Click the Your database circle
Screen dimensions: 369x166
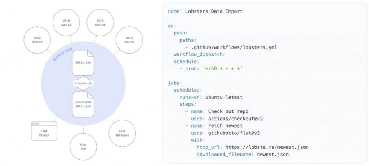click(122, 133)
